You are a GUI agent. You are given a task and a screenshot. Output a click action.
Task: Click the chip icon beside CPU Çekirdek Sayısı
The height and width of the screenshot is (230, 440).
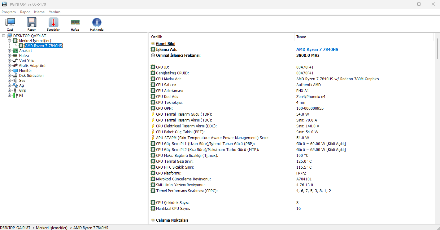click(x=153, y=202)
